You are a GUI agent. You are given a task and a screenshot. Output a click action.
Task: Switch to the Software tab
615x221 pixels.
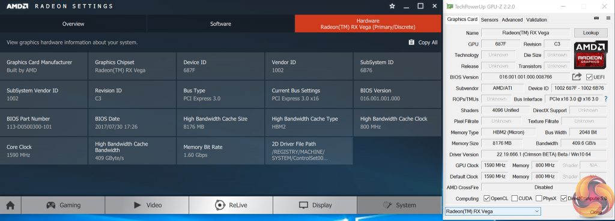(220, 24)
